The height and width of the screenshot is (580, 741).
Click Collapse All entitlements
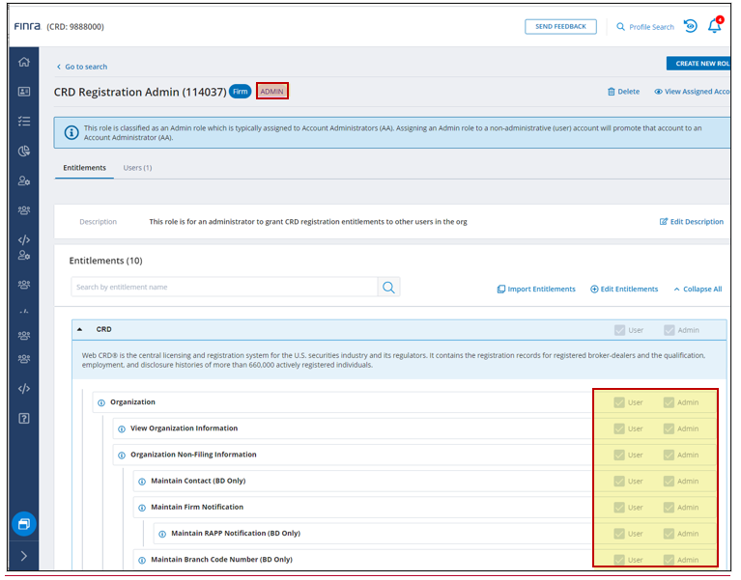(x=698, y=289)
